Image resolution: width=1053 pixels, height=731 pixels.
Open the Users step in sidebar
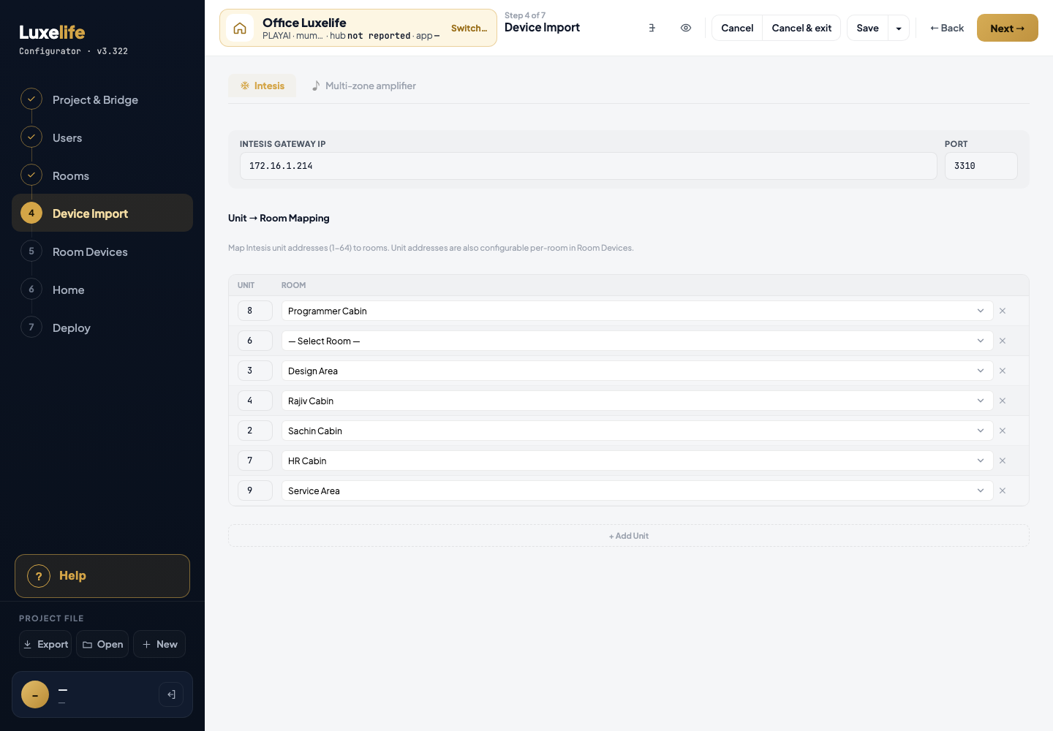point(102,137)
